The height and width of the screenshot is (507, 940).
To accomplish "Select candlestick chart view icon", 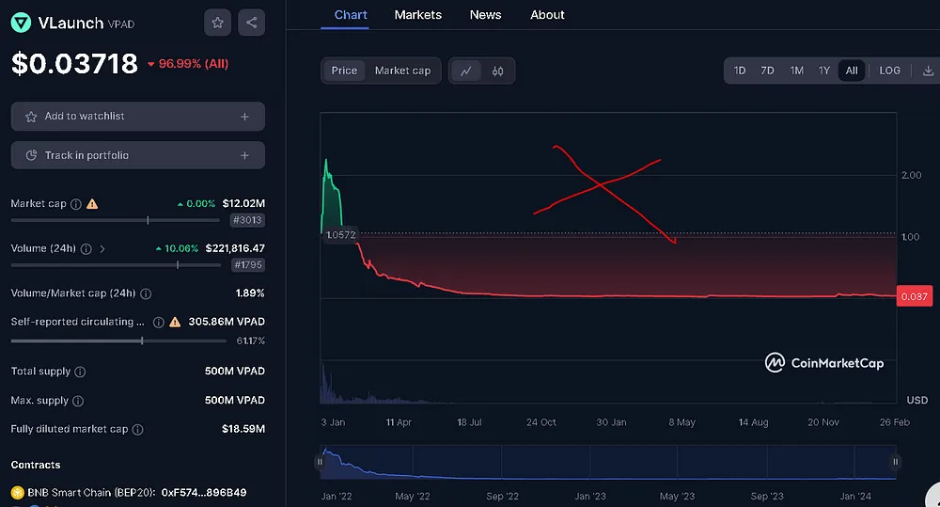I will [x=497, y=71].
